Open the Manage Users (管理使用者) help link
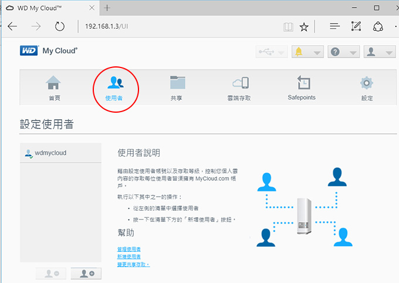The image size is (399, 283). click(129, 249)
